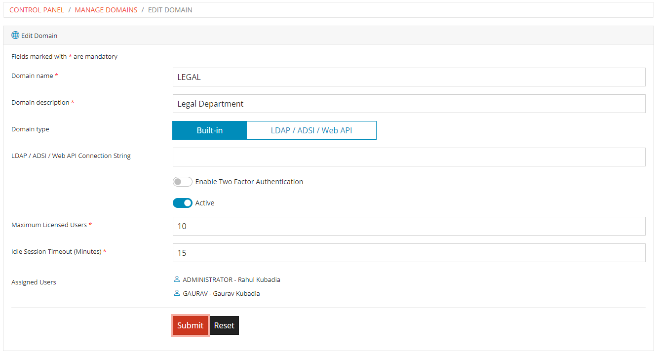
Task: Click inside the Domain name field
Action: 346,77
